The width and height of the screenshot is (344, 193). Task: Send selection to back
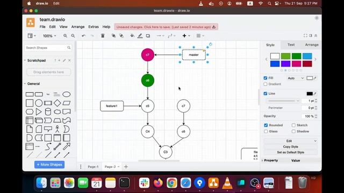(x=121, y=36)
